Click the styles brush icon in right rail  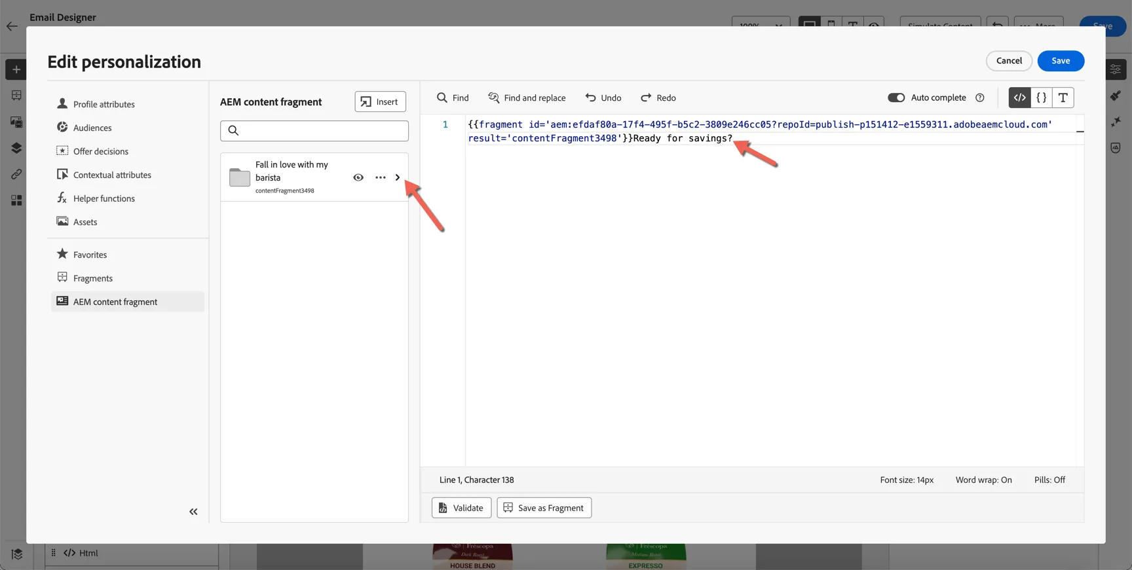(x=1116, y=96)
